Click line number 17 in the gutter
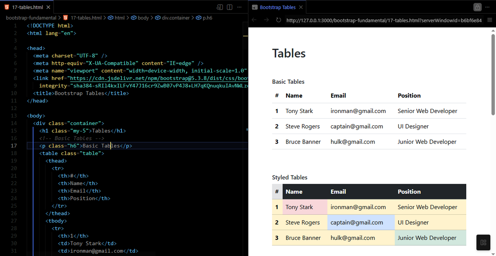The image size is (496, 256). pos(14,146)
